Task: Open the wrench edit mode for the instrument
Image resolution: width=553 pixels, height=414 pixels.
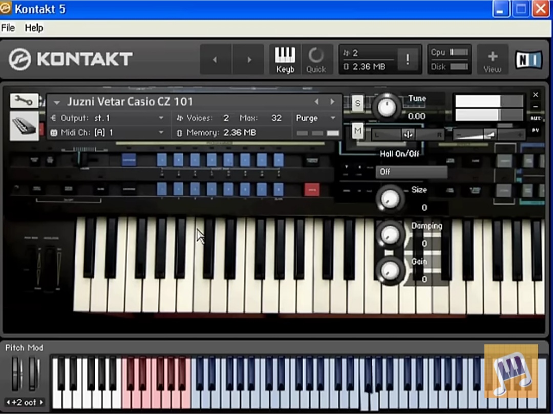Action: click(24, 101)
